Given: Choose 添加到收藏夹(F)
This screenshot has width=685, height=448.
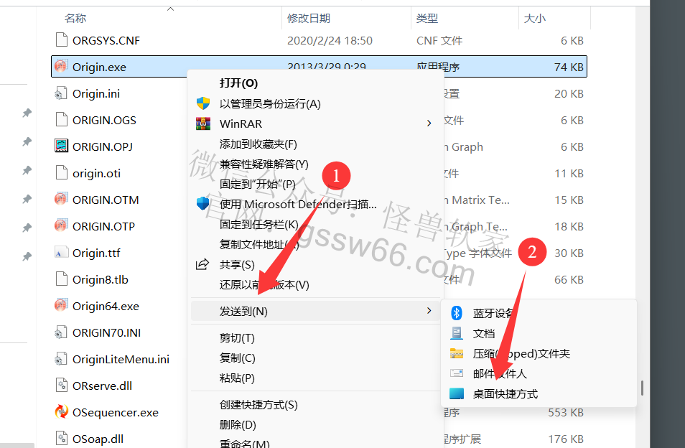Looking at the screenshot, I should click(258, 144).
